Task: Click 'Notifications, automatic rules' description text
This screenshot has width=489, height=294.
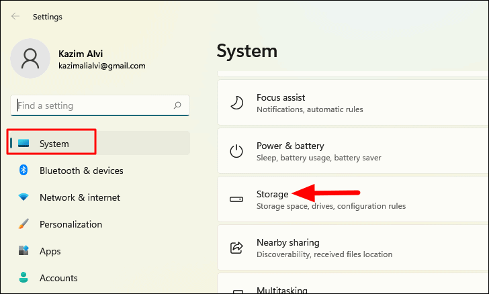Action: point(310,109)
